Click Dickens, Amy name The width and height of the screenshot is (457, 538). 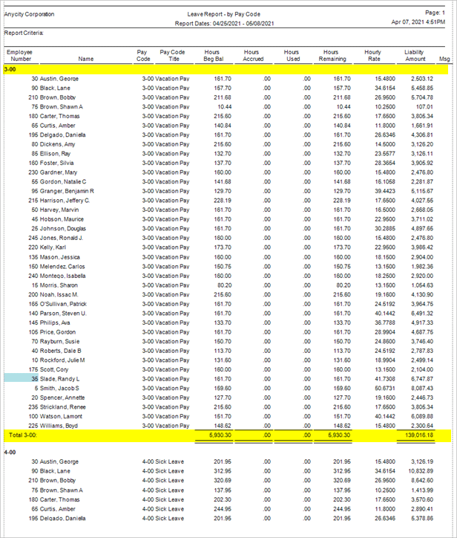pos(57,144)
